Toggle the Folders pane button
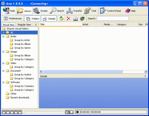Image resolution: width=149 pixels, height=116 pixels. click(32, 19)
